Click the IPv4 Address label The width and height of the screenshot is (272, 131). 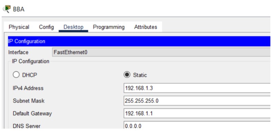pyautogui.click(x=28, y=88)
